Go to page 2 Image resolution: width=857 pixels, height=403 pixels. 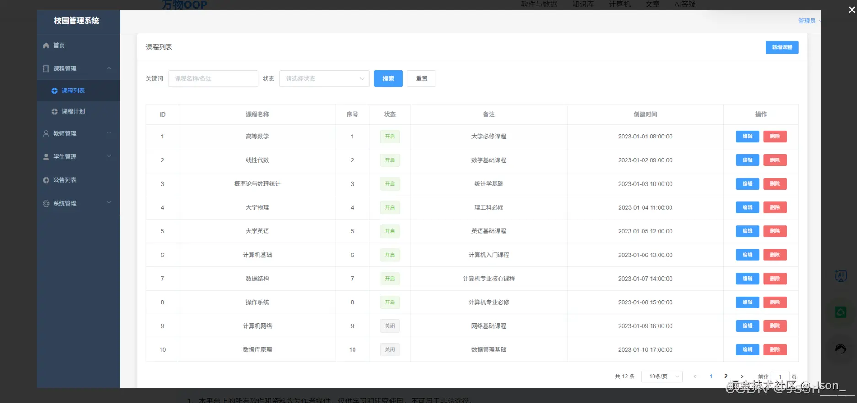[726, 376]
